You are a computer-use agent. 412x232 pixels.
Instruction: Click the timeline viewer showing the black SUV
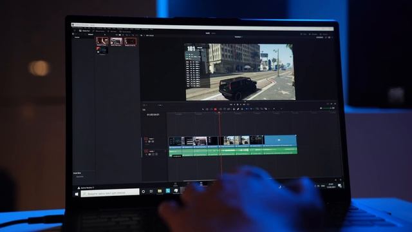(x=240, y=72)
